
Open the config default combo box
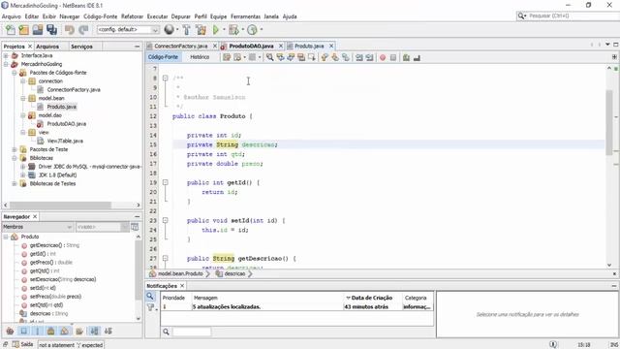click(128, 30)
